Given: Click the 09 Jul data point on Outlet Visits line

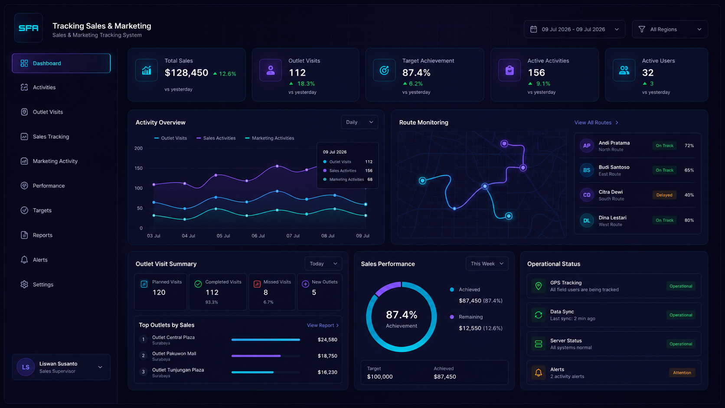Looking at the screenshot, I should [366, 204].
